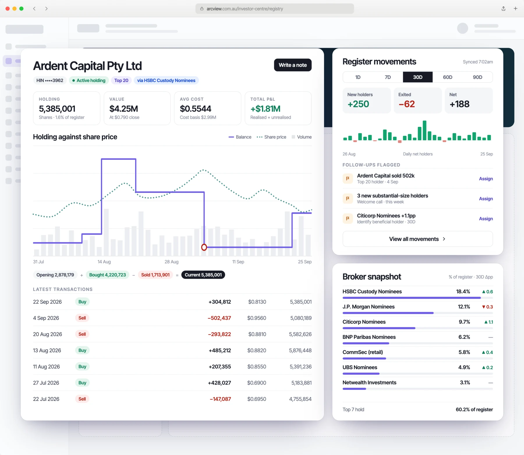This screenshot has width=524, height=455.
Task: Click the browser forward arrow
Action: (46, 9)
